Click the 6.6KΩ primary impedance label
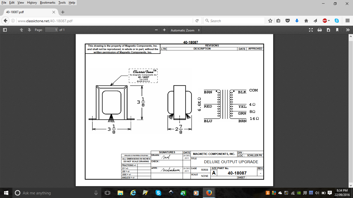 click(x=199, y=104)
